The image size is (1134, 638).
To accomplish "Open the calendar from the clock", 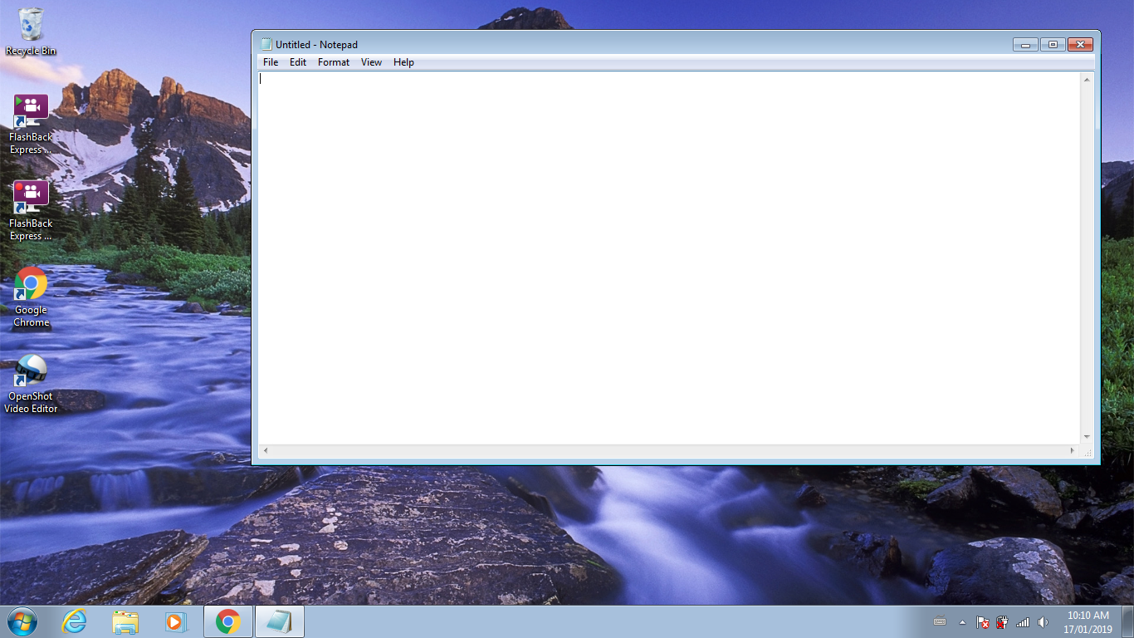I will tap(1088, 621).
